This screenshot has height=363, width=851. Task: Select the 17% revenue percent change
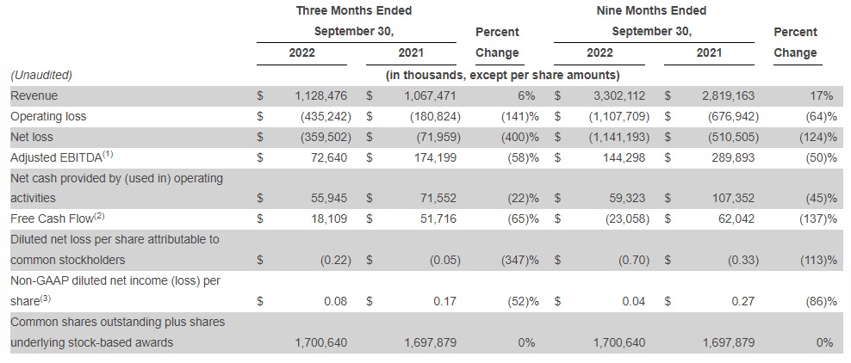(x=822, y=95)
